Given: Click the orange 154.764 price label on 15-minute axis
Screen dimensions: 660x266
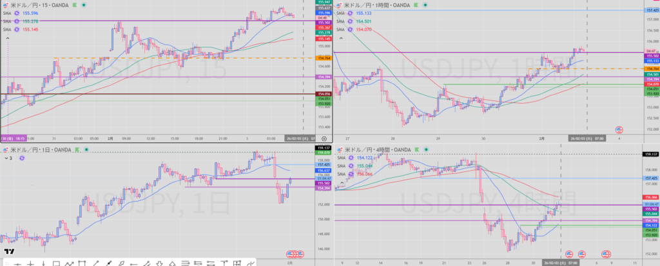Looking at the screenshot, I should point(324,58).
